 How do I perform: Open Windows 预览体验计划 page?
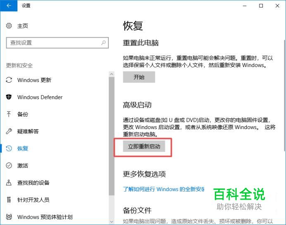coord(45,217)
